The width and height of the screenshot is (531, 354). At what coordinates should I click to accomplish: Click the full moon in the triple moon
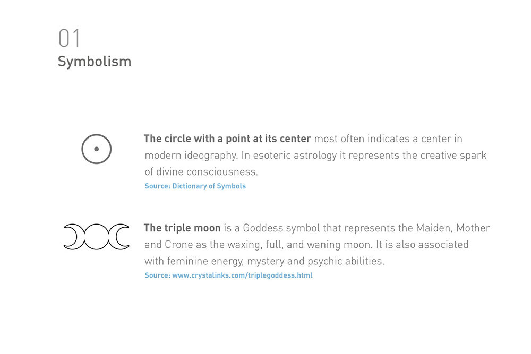point(97,237)
